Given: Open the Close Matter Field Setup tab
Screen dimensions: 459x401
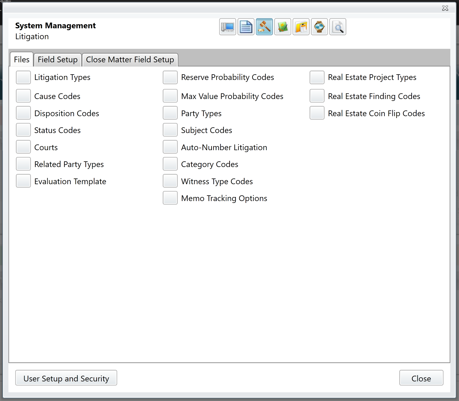Looking at the screenshot, I should [130, 60].
